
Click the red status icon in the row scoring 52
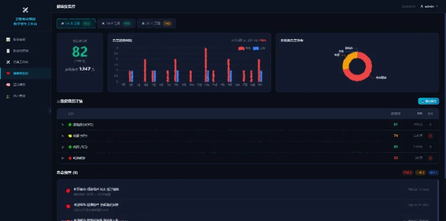(x=70, y=158)
